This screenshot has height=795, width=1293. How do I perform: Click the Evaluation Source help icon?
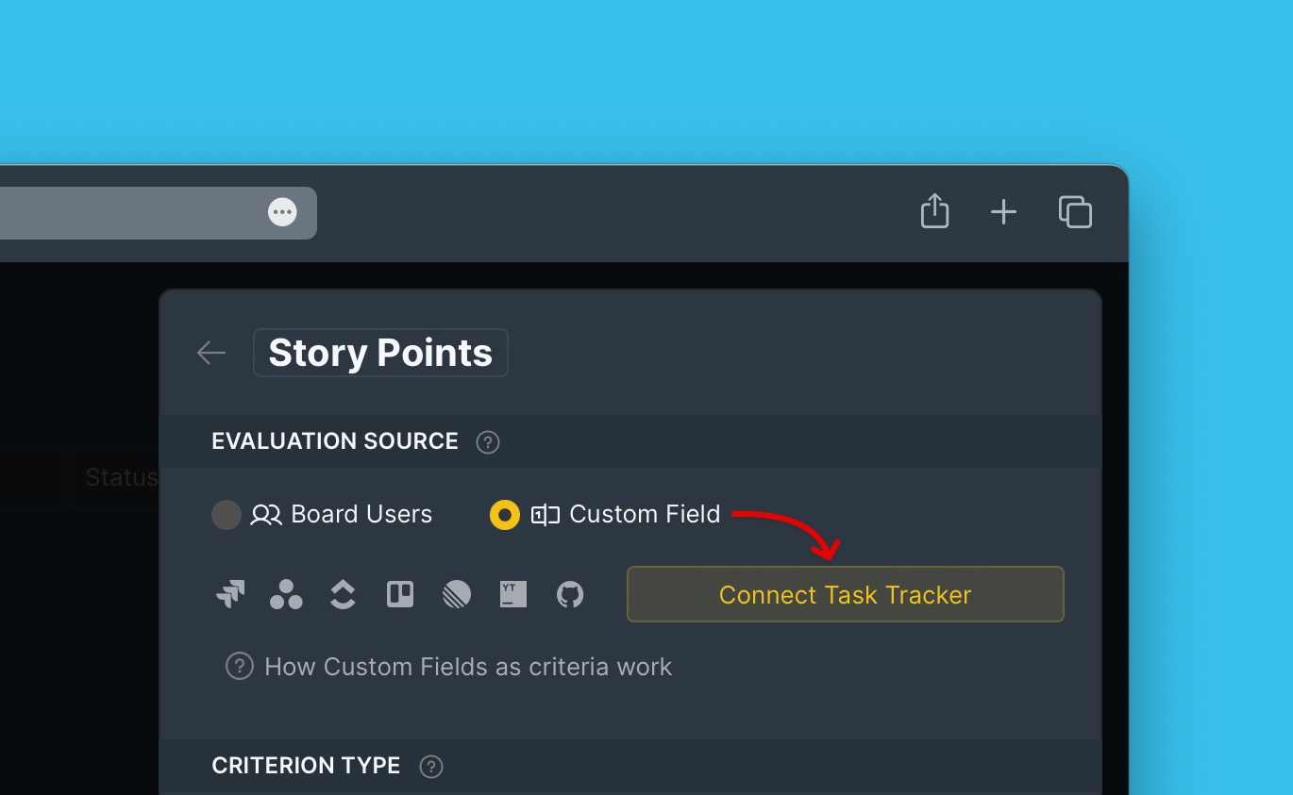[x=488, y=441]
